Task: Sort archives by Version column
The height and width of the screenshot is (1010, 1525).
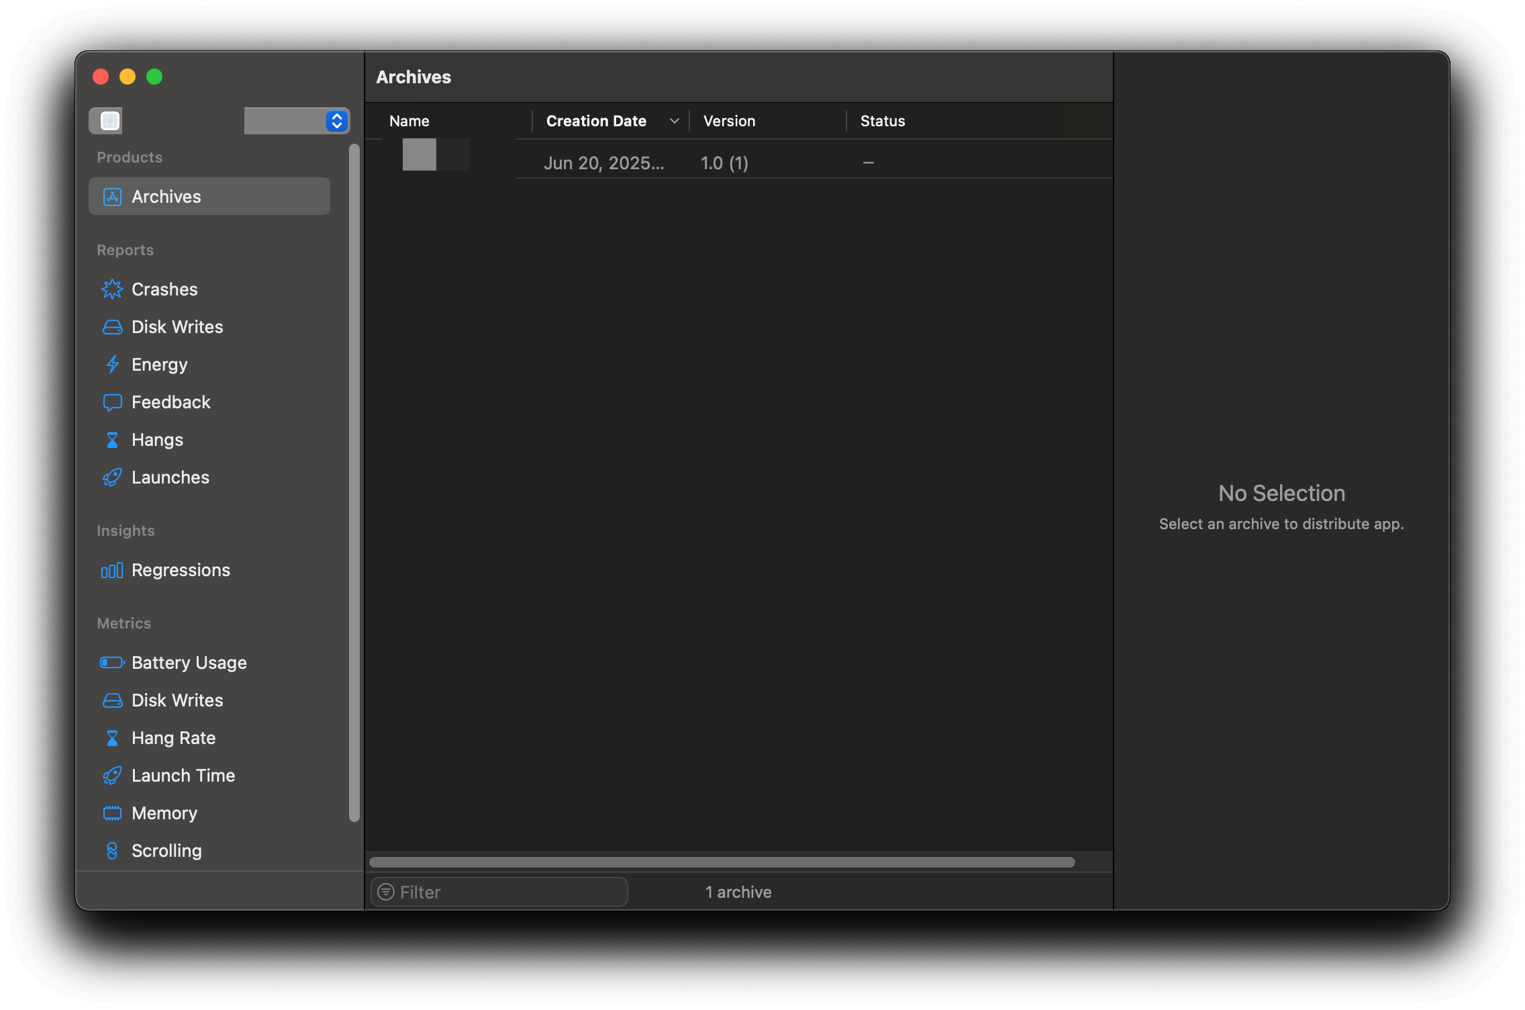Action: pyautogui.click(x=729, y=121)
